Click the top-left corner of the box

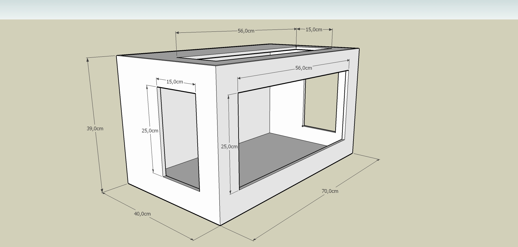pos(117,56)
